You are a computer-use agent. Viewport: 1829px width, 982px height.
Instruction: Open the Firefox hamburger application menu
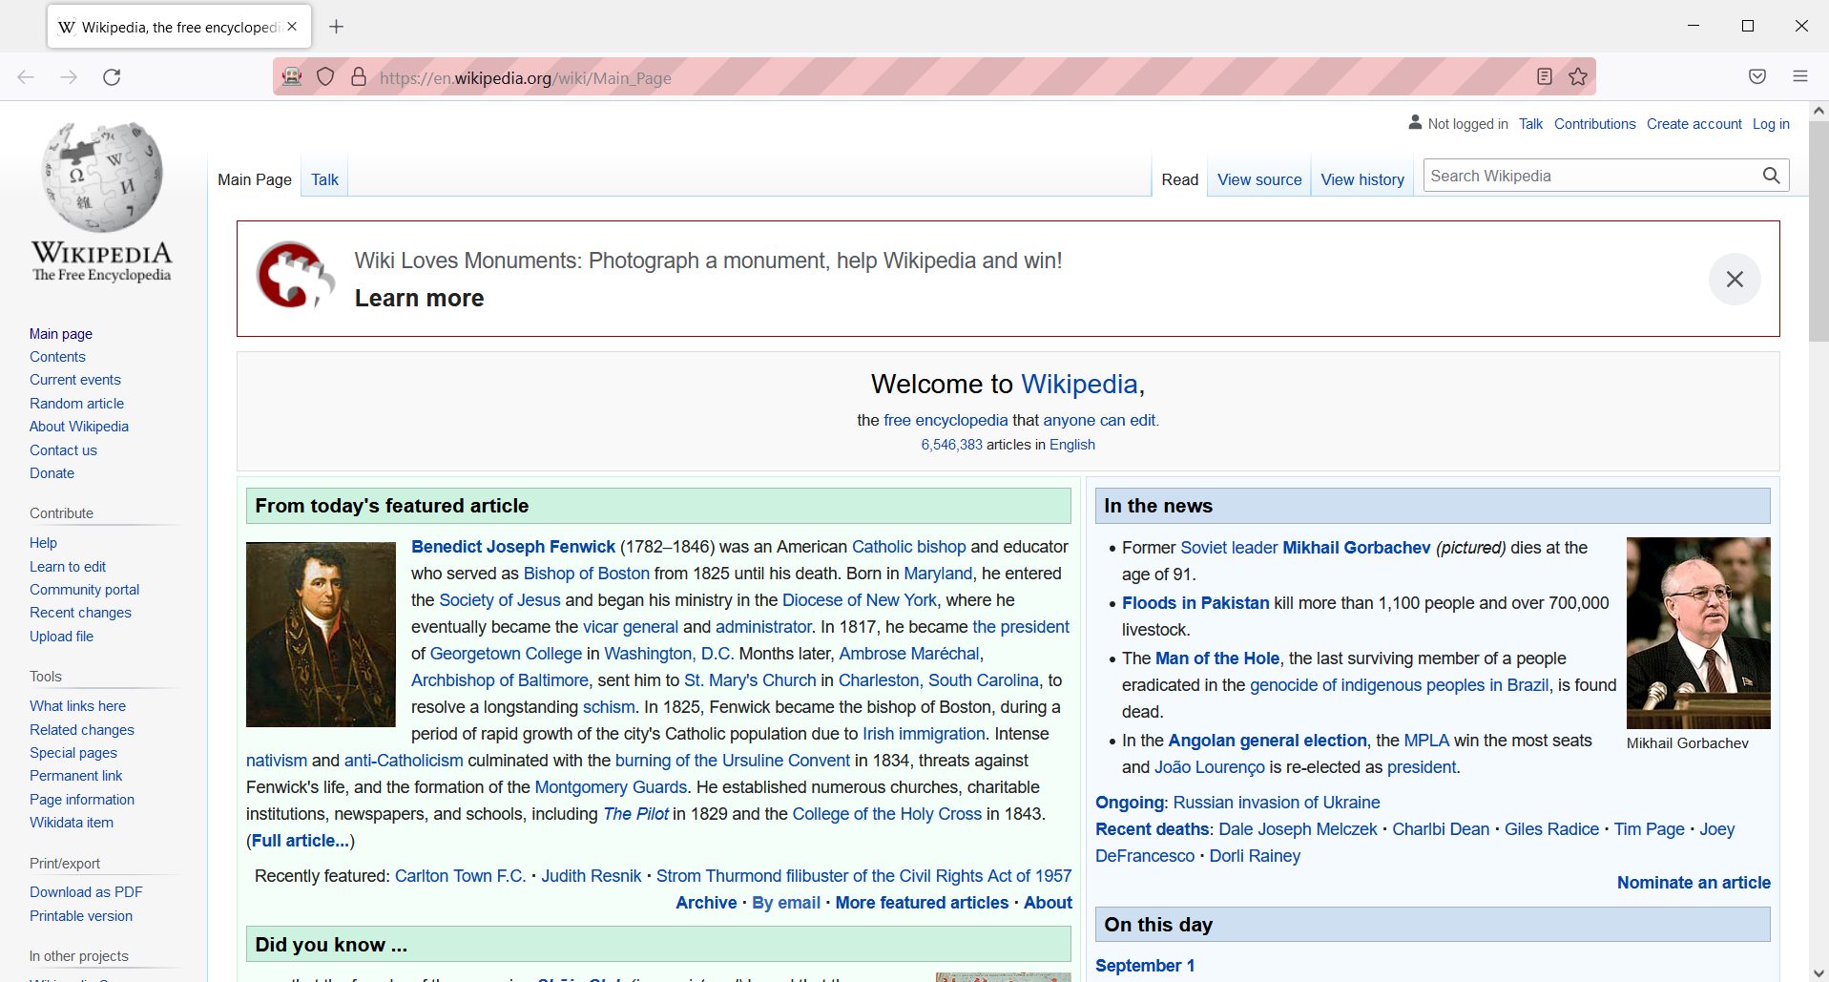[x=1800, y=77]
